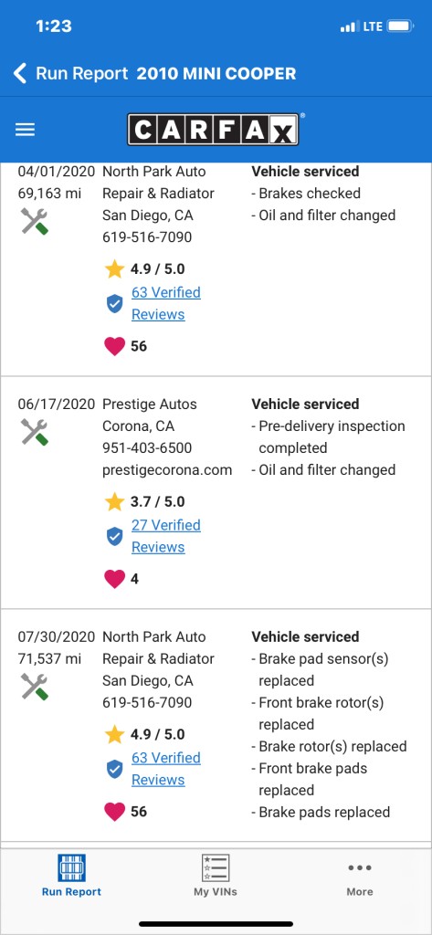432x935 pixels.
Task: Open the hamburger menu icon
Action: [25, 130]
